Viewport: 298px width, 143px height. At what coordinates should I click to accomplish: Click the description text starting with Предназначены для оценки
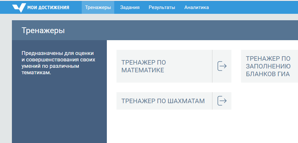pos(59,63)
